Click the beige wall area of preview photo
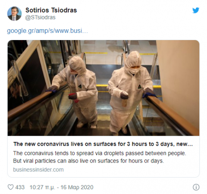 [180, 72]
